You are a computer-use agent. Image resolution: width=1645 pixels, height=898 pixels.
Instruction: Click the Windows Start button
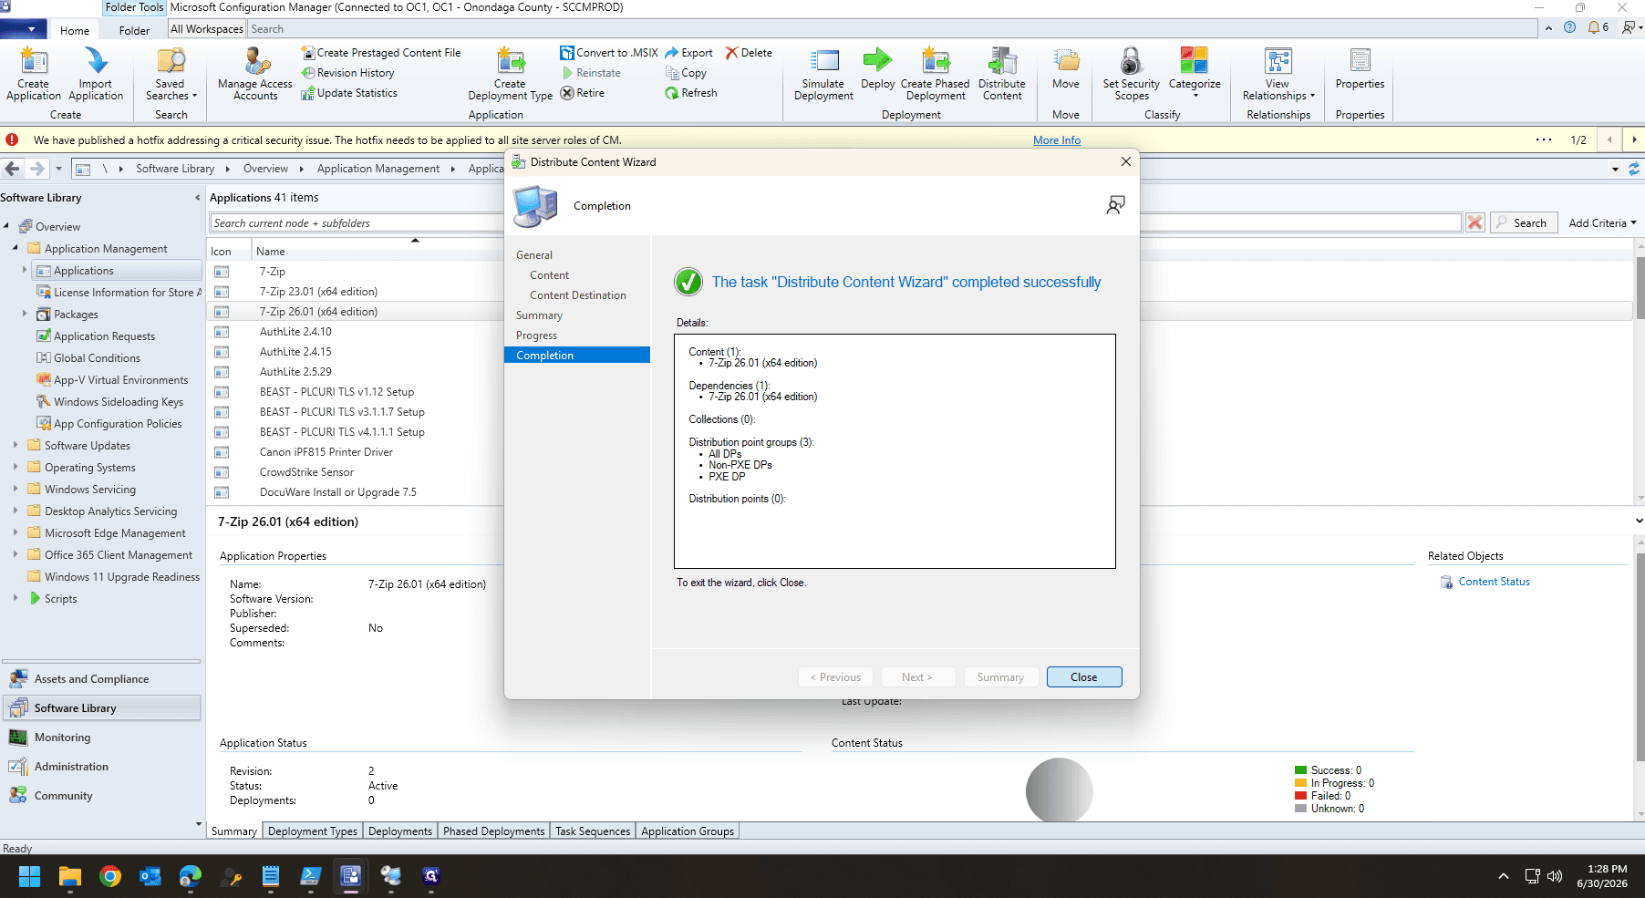(29, 876)
